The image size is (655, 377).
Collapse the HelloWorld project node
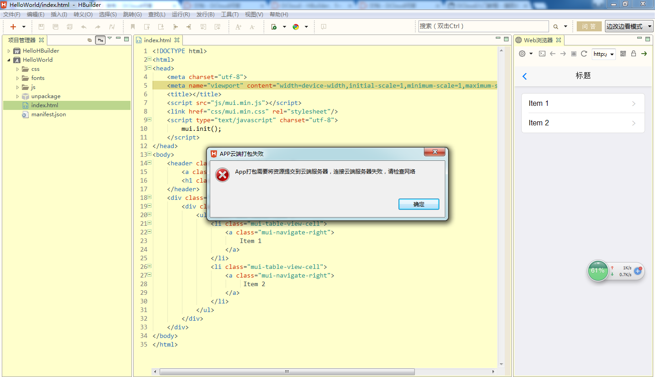point(9,60)
